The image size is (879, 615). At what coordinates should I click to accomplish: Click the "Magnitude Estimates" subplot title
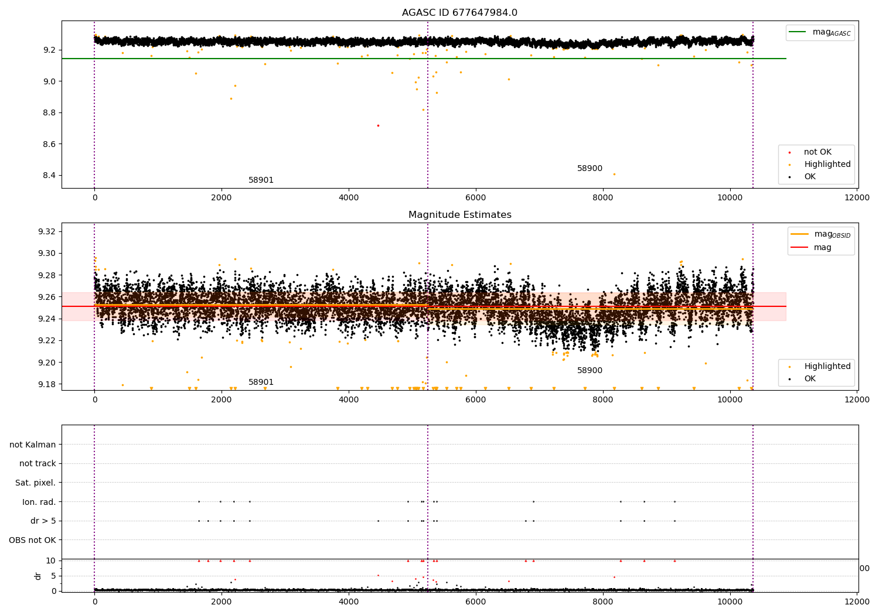point(459,215)
